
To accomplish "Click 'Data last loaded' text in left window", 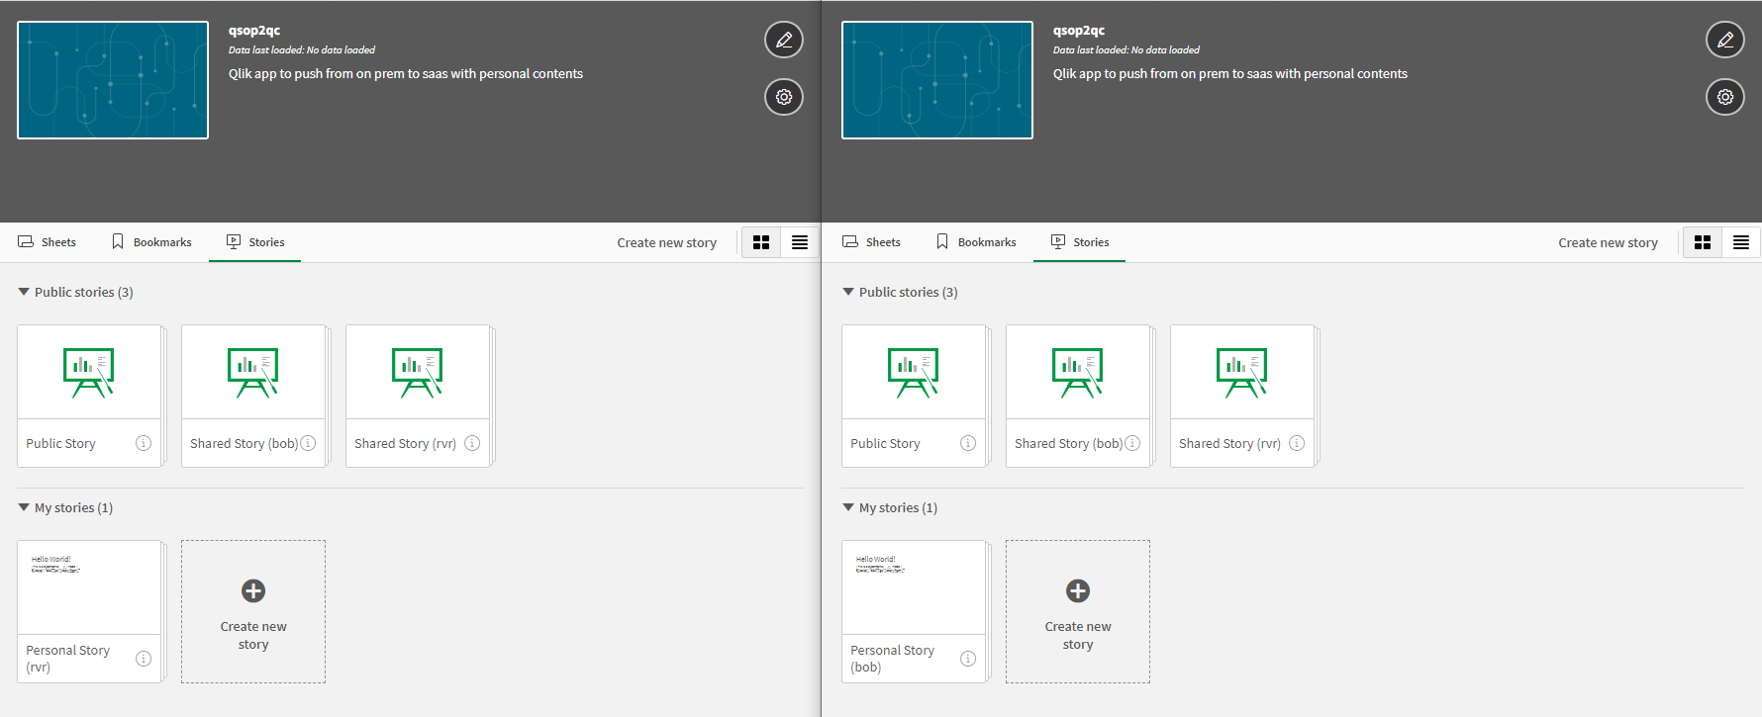I will click(302, 49).
